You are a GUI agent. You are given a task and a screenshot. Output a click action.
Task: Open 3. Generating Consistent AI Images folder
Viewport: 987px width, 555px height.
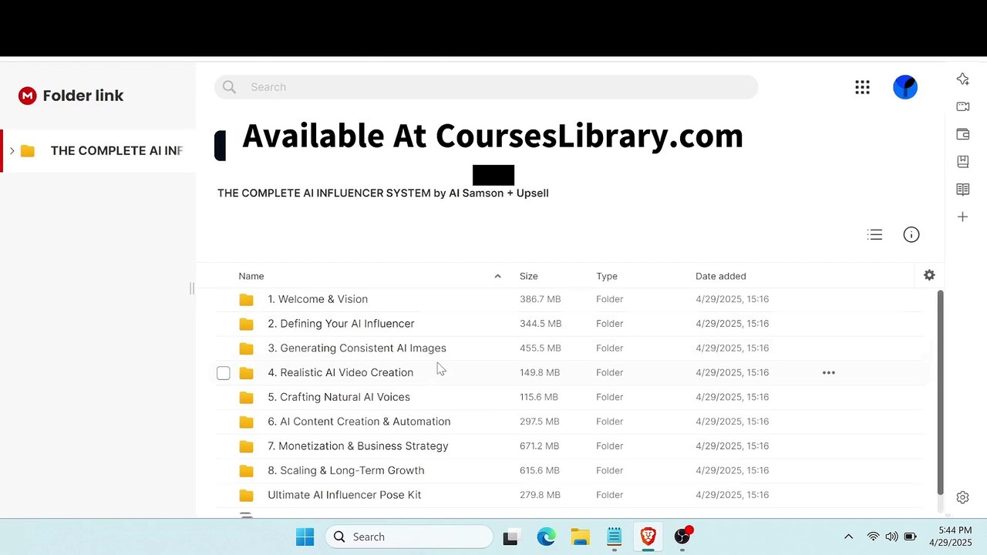click(357, 348)
